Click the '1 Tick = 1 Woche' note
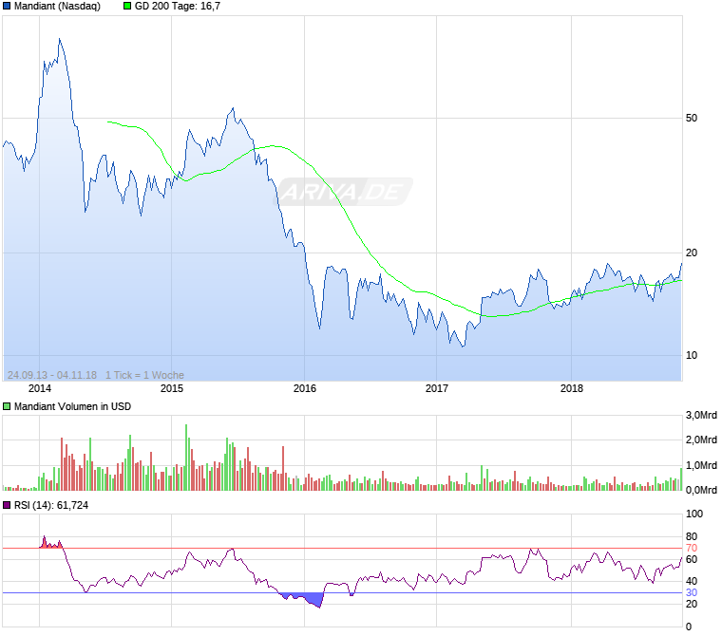 [x=144, y=375]
